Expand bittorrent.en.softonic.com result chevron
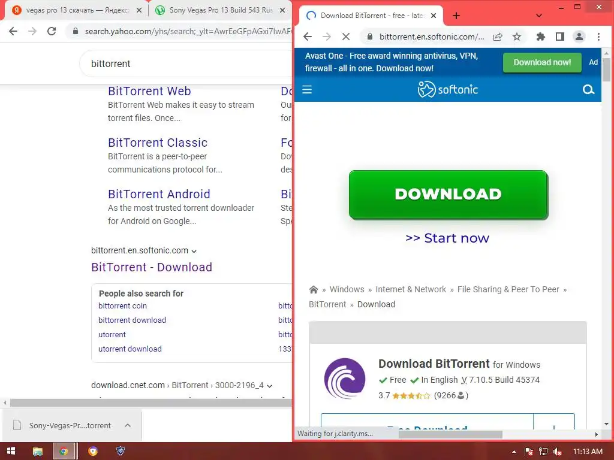Image resolution: width=614 pixels, height=460 pixels. [x=194, y=251]
